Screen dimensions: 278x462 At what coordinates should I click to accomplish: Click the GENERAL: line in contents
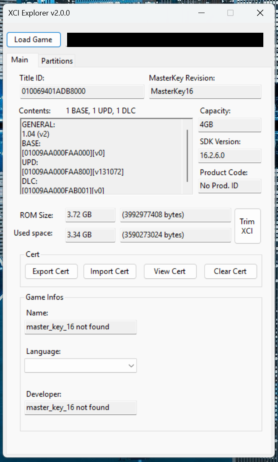[x=39, y=125]
